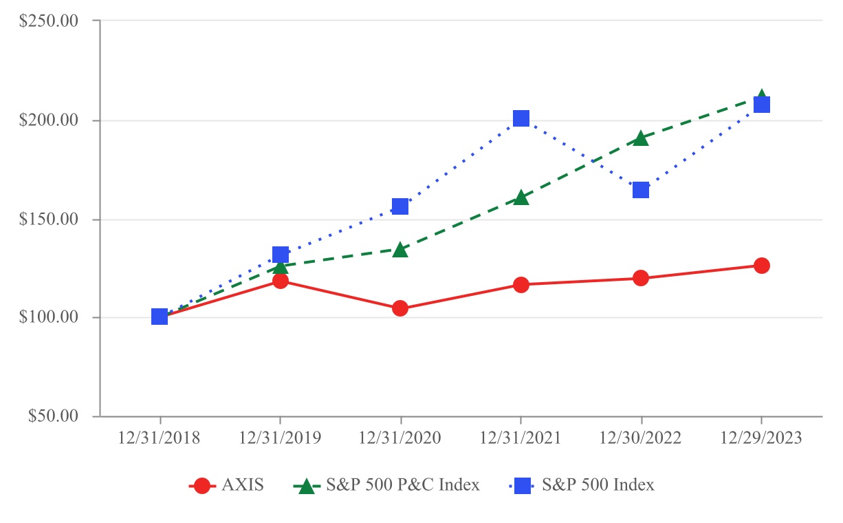Toggle the S&P 500 Index legend label
Image resolution: width=843 pixels, height=523 pixels.
(x=598, y=485)
